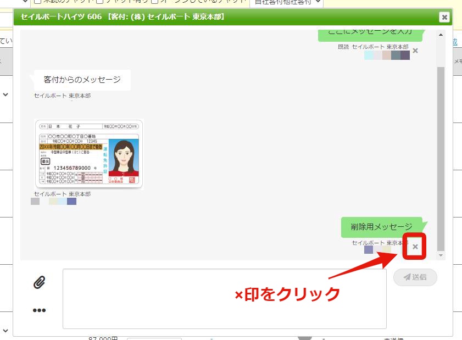Click the green 削除用メッセージ bubble
Image resolution: width=462 pixels, height=340 pixels.
382,227
